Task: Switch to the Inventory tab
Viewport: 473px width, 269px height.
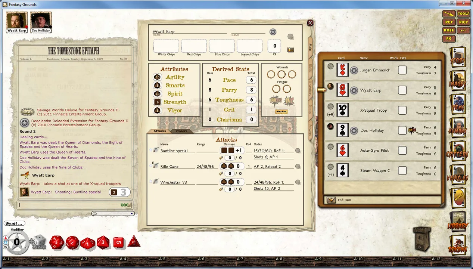Action: coord(310,89)
